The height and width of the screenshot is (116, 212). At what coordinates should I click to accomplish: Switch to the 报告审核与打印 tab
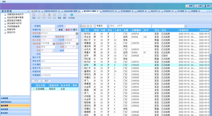(108, 11)
